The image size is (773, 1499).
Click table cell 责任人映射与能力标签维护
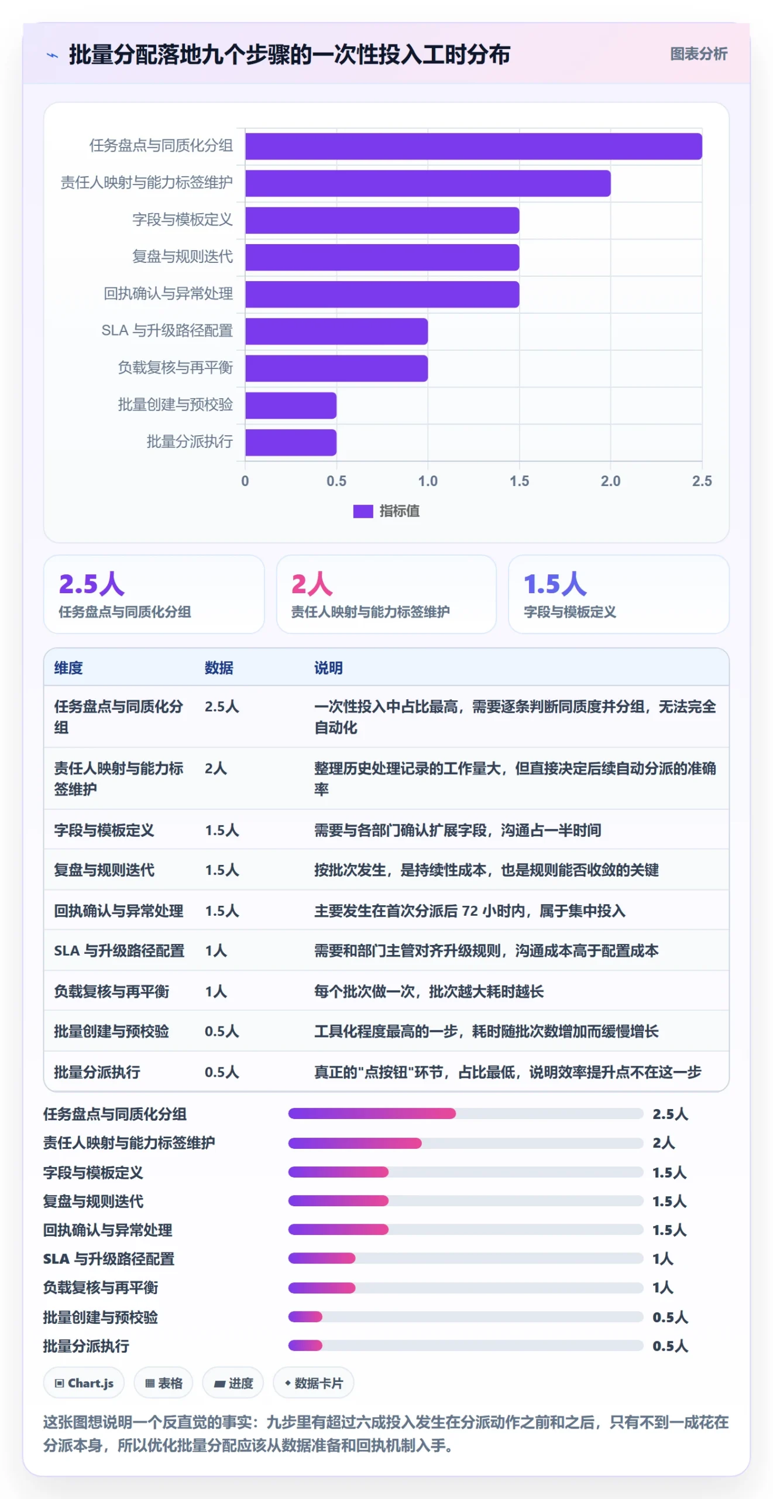(119, 778)
